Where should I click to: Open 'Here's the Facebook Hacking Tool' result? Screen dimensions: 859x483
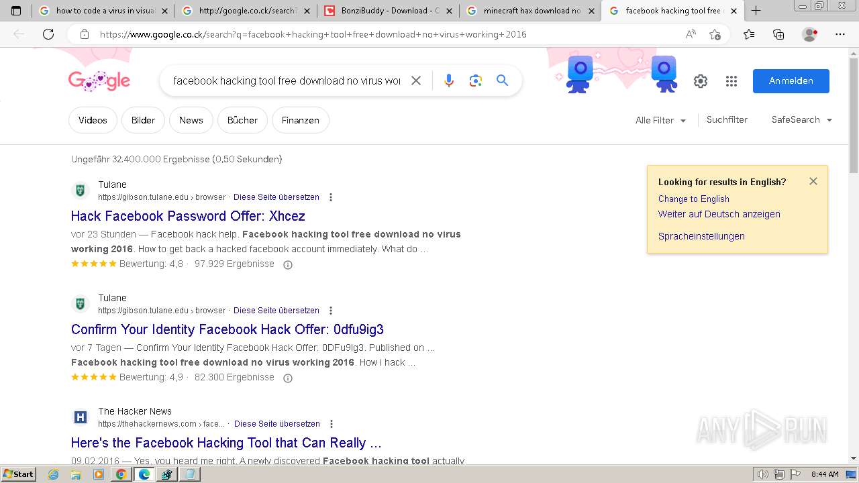click(x=226, y=443)
